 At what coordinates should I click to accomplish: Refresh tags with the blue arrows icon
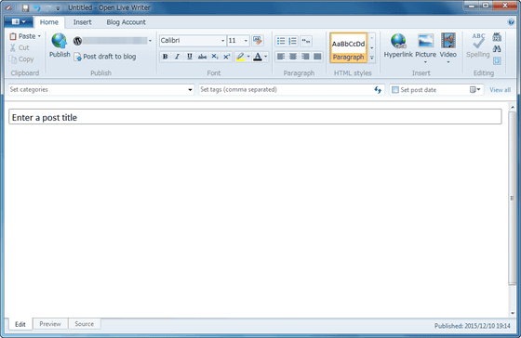(x=378, y=89)
